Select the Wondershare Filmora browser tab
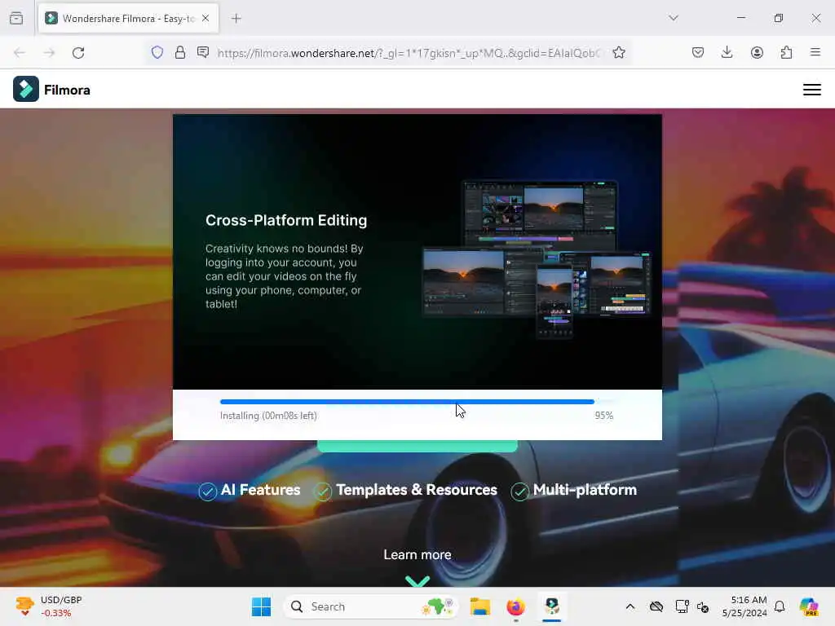Screen dimensions: 835x626 (128, 18)
